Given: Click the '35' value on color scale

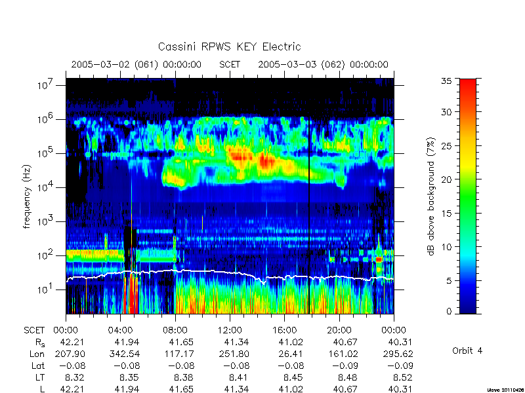Looking at the screenshot, I should (x=447, y=81).
